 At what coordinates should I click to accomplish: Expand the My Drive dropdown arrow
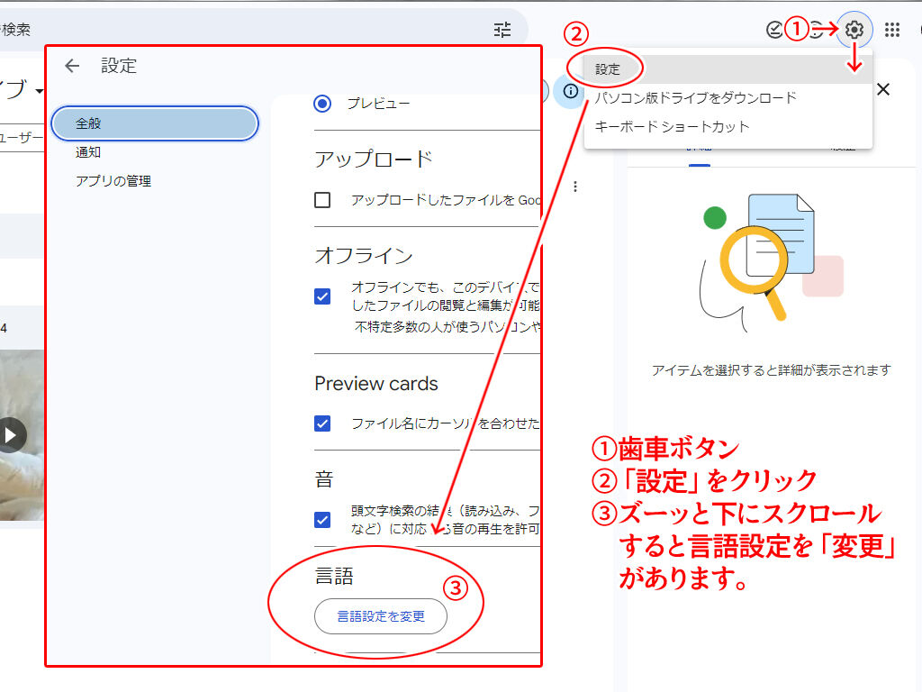click(x=39, y=92)
